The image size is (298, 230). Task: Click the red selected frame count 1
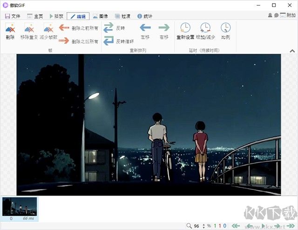(220, 226)
